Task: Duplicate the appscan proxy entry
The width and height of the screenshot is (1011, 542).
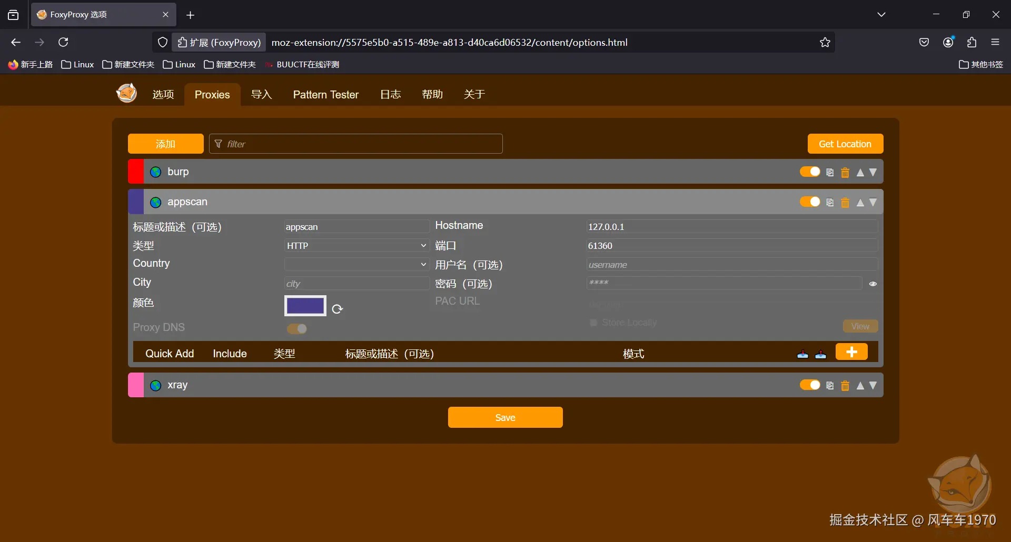Action: tap(830, 203)
